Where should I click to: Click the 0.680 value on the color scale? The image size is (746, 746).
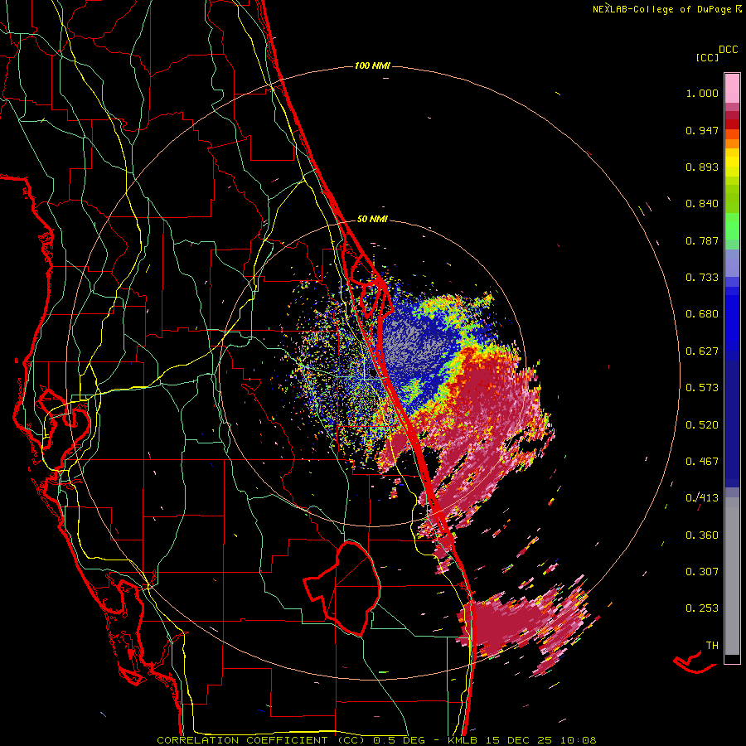[x=702, y=314]
